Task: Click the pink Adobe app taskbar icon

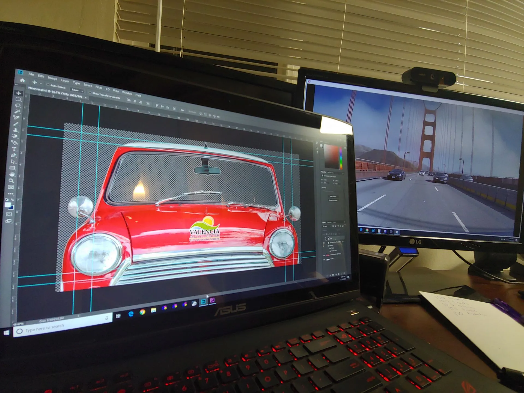Action: (212, 300)
